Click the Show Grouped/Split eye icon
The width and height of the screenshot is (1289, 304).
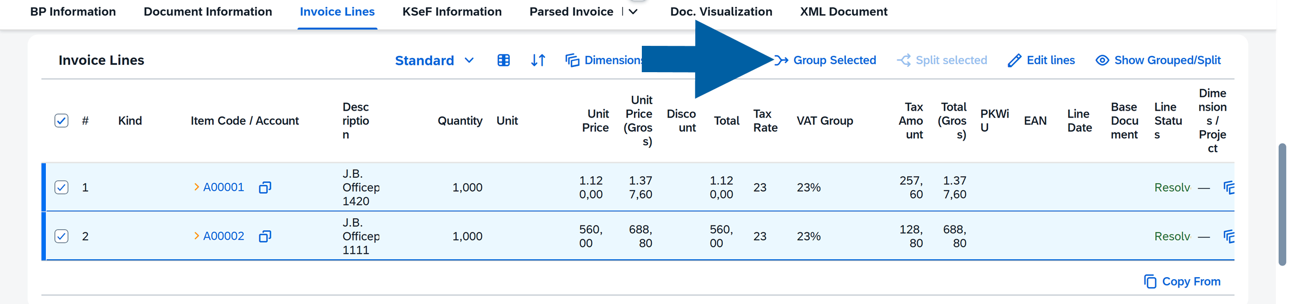pos(1102,61)
